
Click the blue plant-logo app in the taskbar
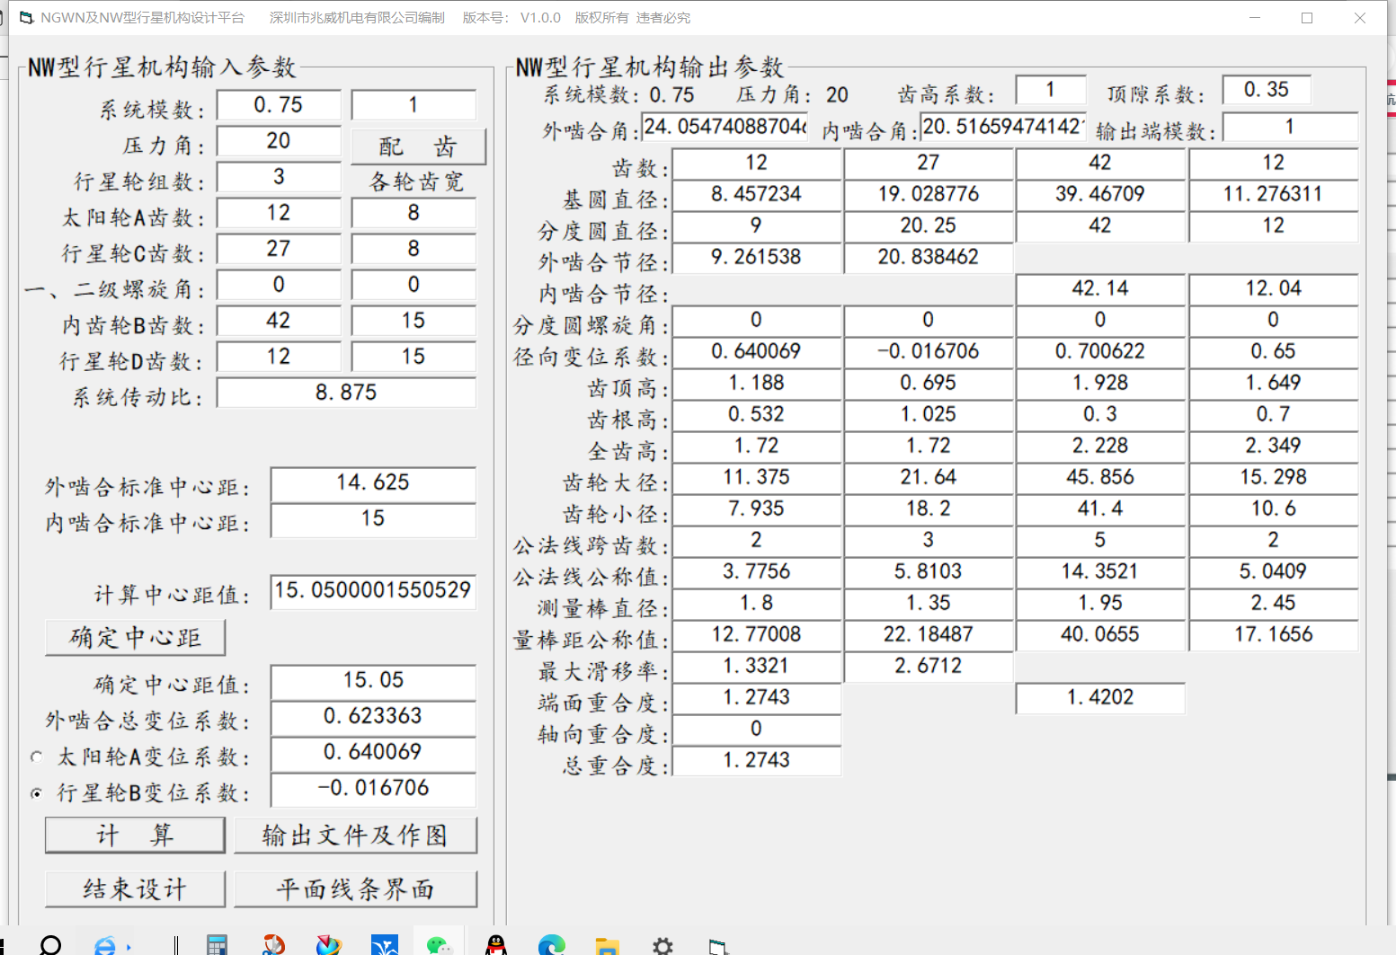pyautogui.click(x=384, y=946)
